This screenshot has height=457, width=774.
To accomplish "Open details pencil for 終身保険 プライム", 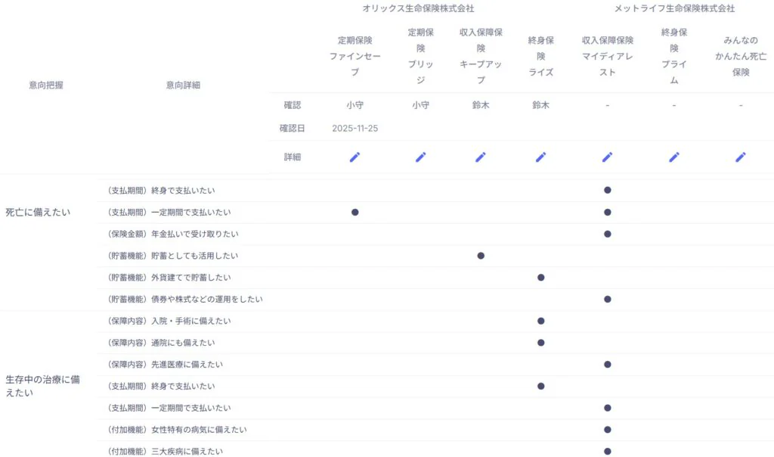I will pyautogui.click(x=673, y=157).
